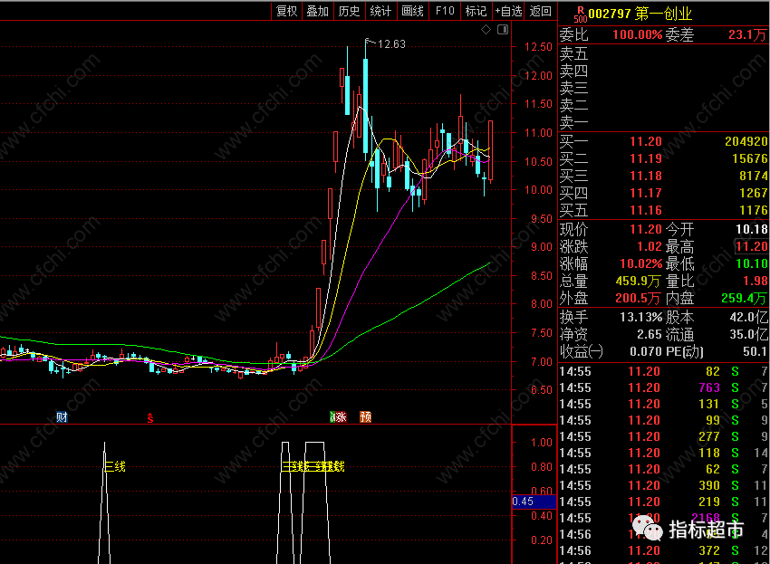
Task: Click 委差 23.1万 value
Action: 747,34
